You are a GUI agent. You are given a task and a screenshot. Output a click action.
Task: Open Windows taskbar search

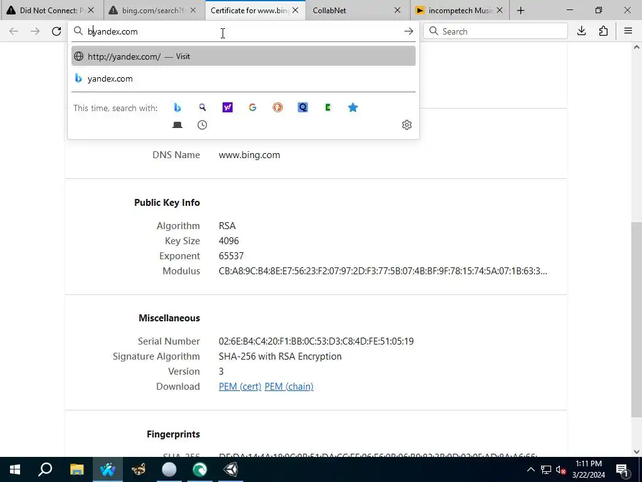(x=45, y=469)
